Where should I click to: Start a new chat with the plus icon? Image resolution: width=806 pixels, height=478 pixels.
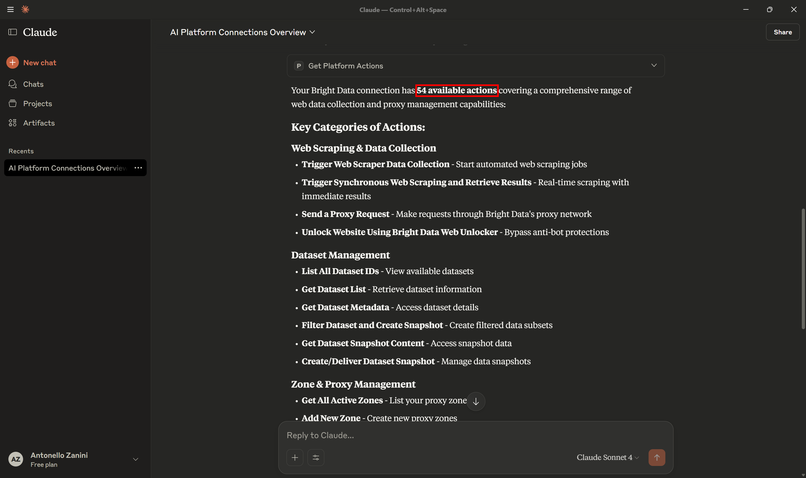click(x=13, y=62)
